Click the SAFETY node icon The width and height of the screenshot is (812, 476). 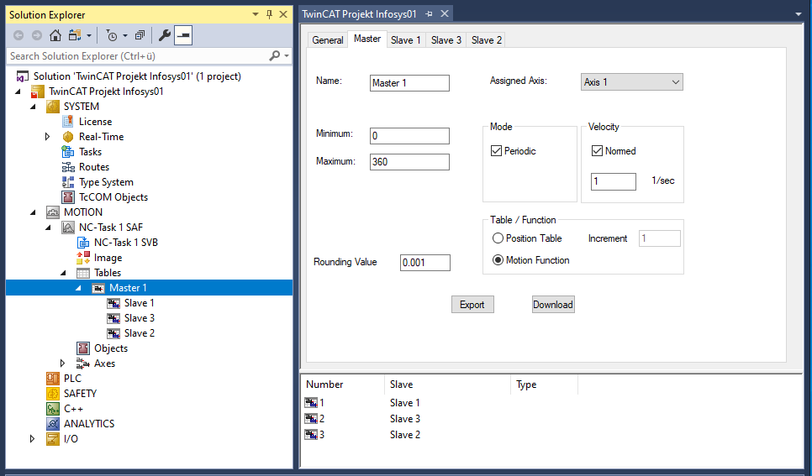[53, 393]
